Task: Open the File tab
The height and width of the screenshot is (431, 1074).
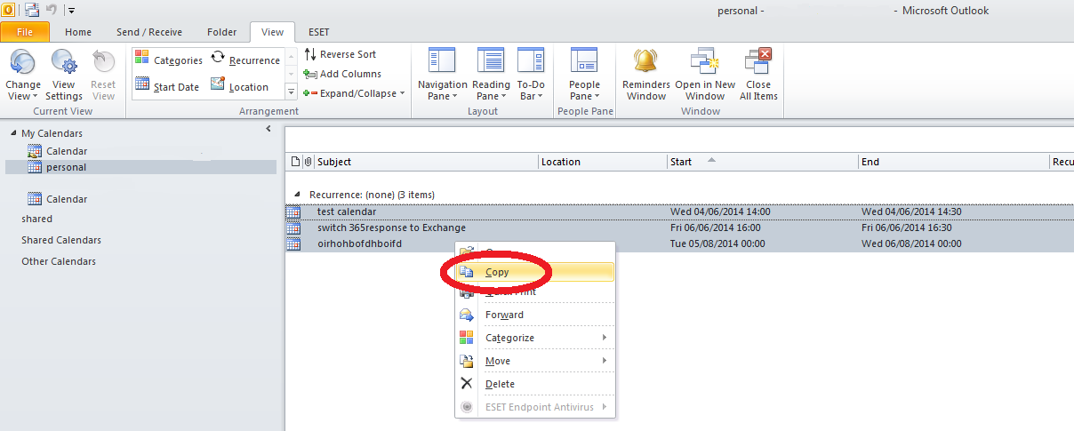Action: [24, 32]
